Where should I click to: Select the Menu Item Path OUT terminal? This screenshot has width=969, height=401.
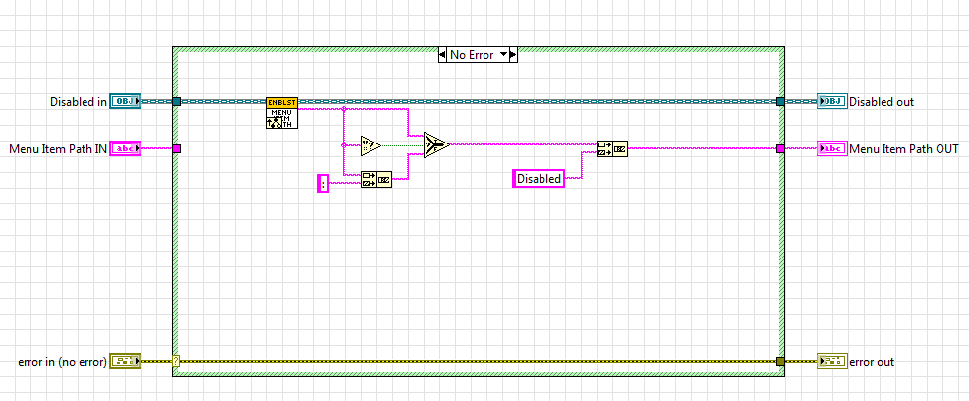click(x=831, y=149)
